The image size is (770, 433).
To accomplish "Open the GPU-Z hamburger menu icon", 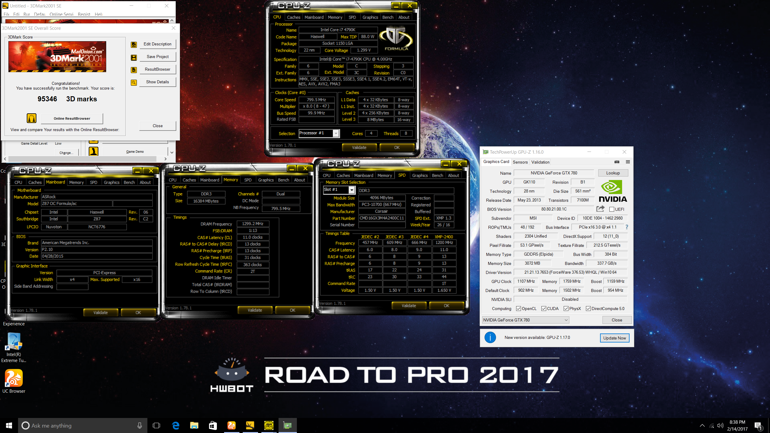I will 628,162.
